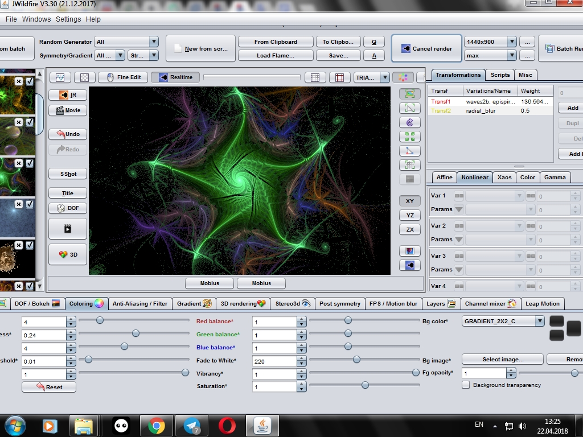Click the film clapper icon button below DOF

click(68, 229)
